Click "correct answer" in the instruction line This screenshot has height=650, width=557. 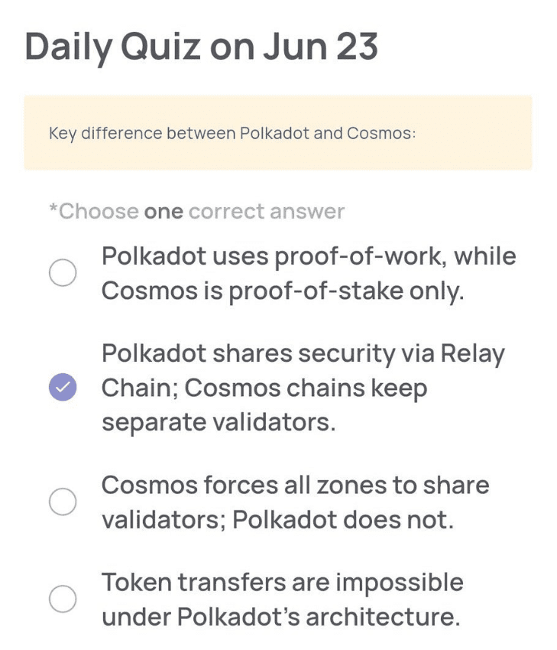(267, 211)
